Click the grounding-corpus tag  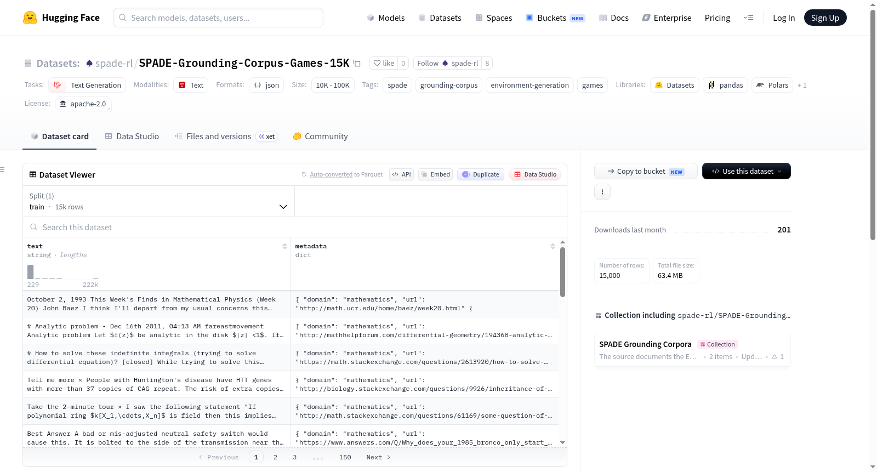pos(449,85)
